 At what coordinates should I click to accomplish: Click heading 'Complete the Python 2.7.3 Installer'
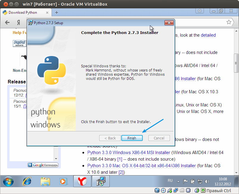coord(120,32)
